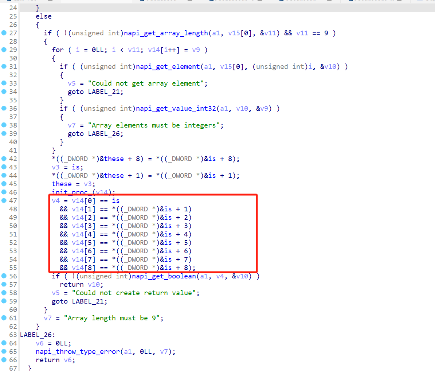Click _OWORD cast at start of line 44
Screen dimensions: 435x371
pos(77,176)
